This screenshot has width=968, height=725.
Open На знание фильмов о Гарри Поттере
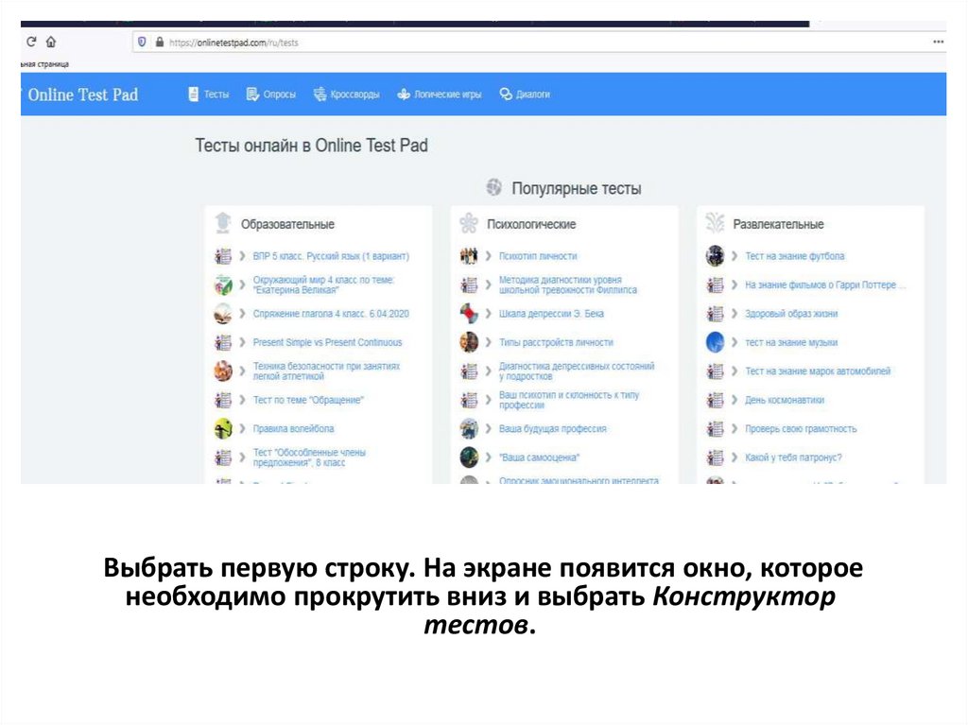825,285
